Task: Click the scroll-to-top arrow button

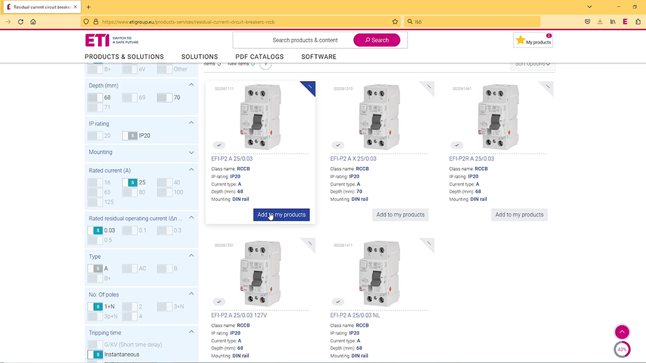Action: pos(622,332)
